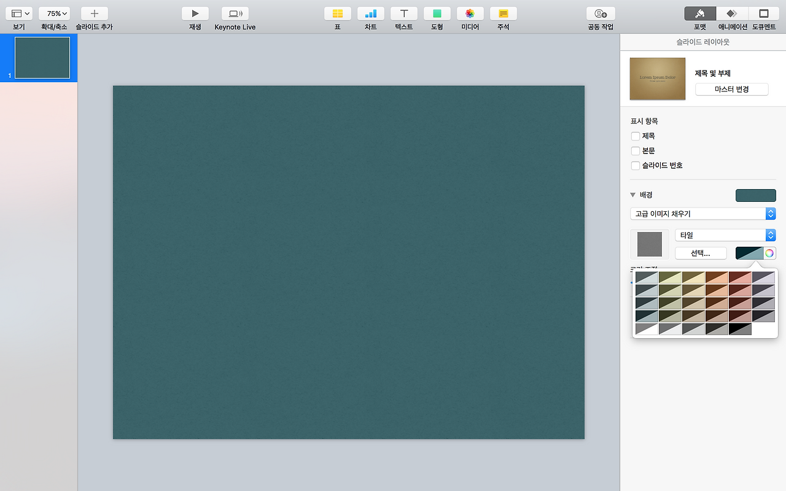The height and width of the screenshot is (491, 786).
Task: Pick the white swatch in the bottom grayscale row
Action: click(647, 329)
